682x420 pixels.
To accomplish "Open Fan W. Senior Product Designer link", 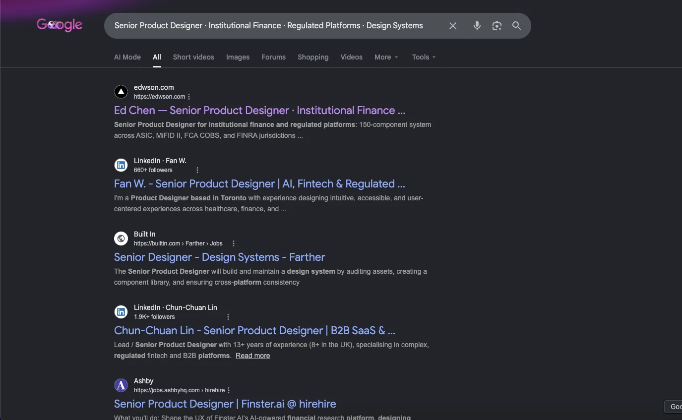I will tap(259, 184).
